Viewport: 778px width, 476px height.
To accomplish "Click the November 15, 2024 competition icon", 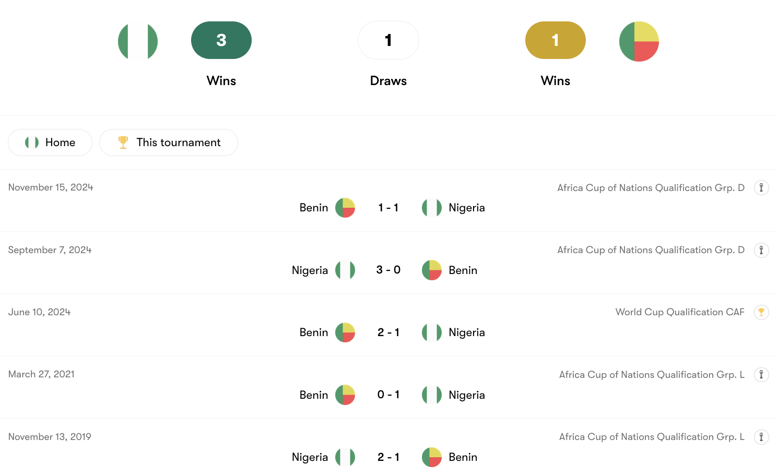I will tap(761, 188).
